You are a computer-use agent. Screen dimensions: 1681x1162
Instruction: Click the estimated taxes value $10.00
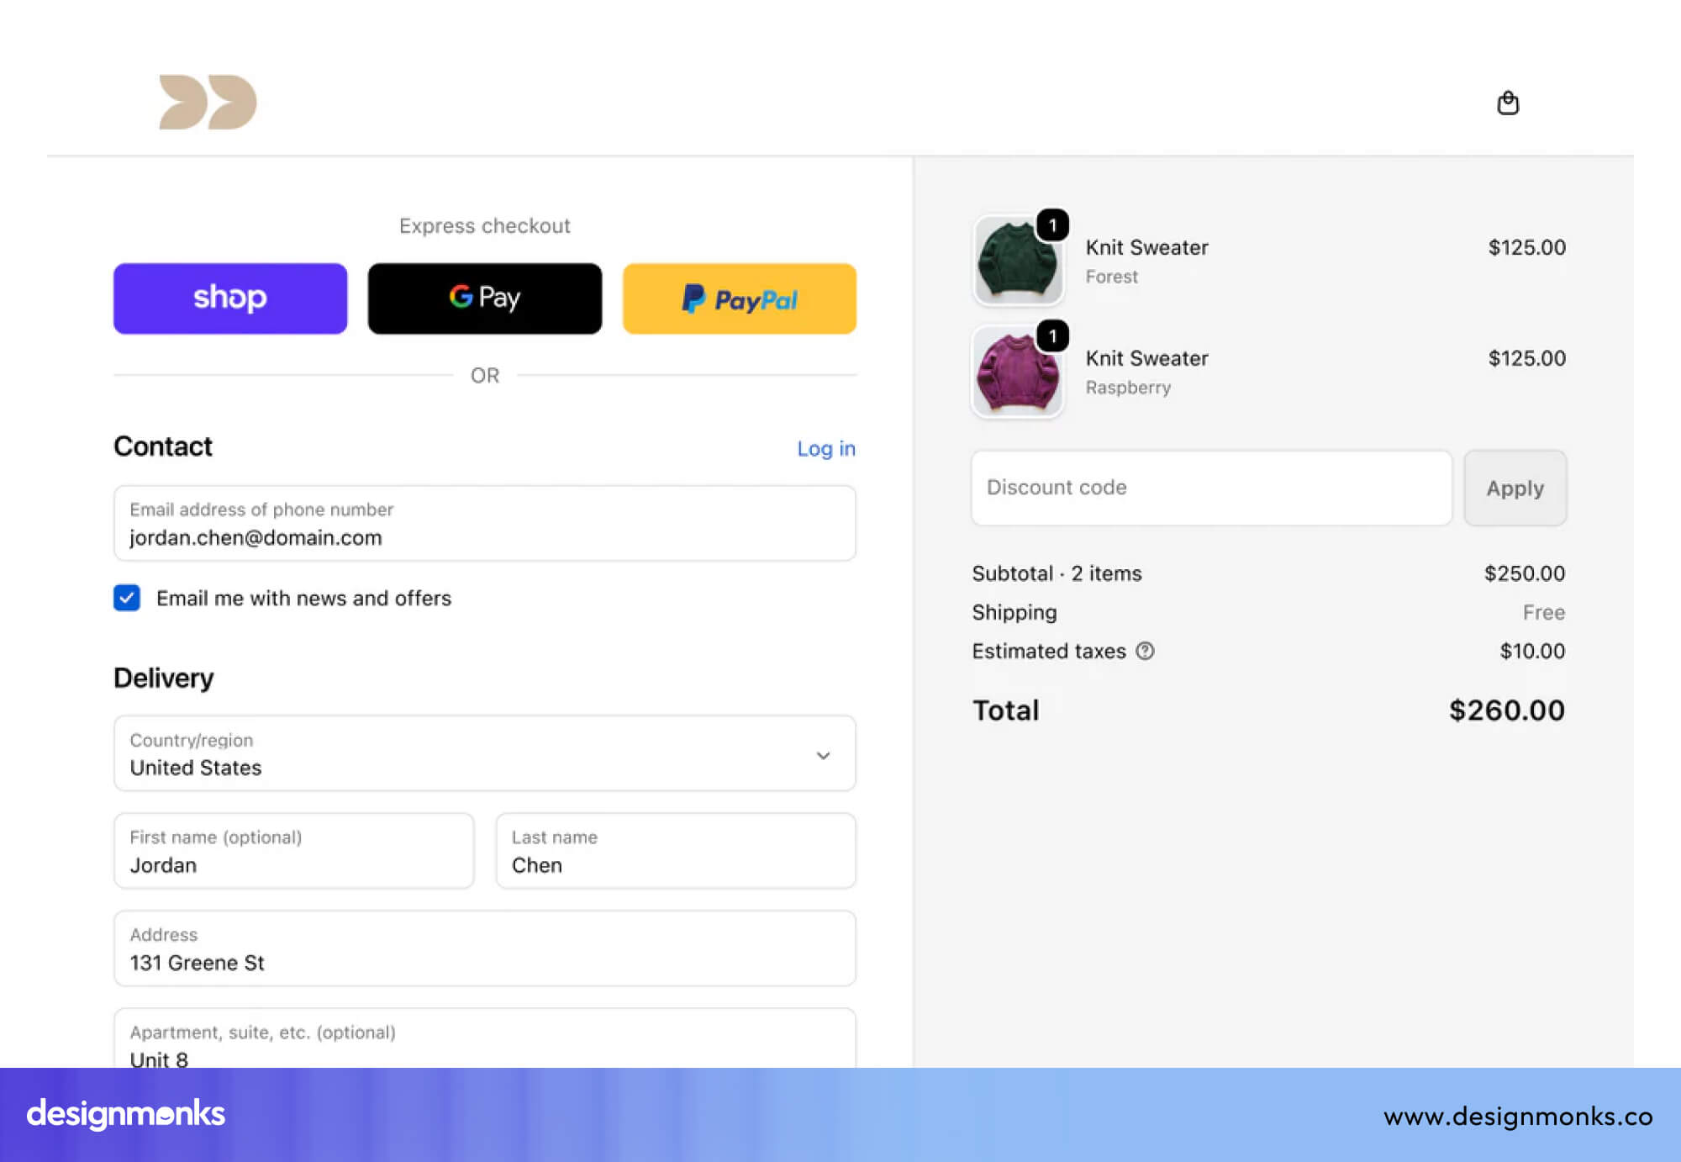click(x=1532, y=651)
